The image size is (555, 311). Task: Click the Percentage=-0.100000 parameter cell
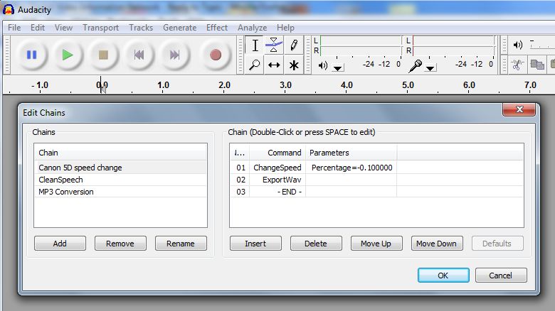coord(351,168)
